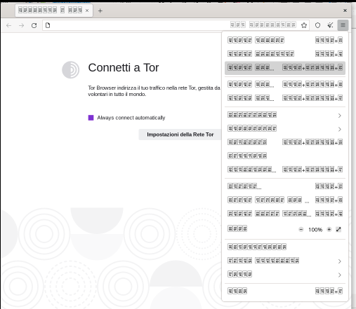Viewport: 356px width, 309px height.
Task: Click connection status label beside the bookmark star
Action: 263,25
